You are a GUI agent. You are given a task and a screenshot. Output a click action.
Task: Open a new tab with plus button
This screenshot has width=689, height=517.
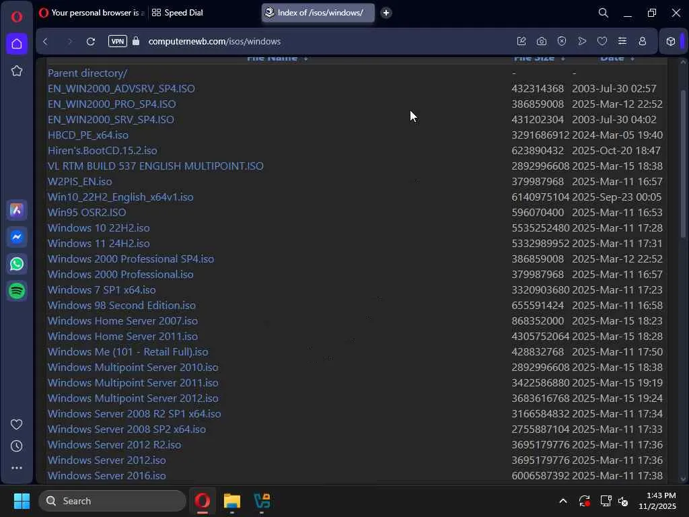(386, 13)
